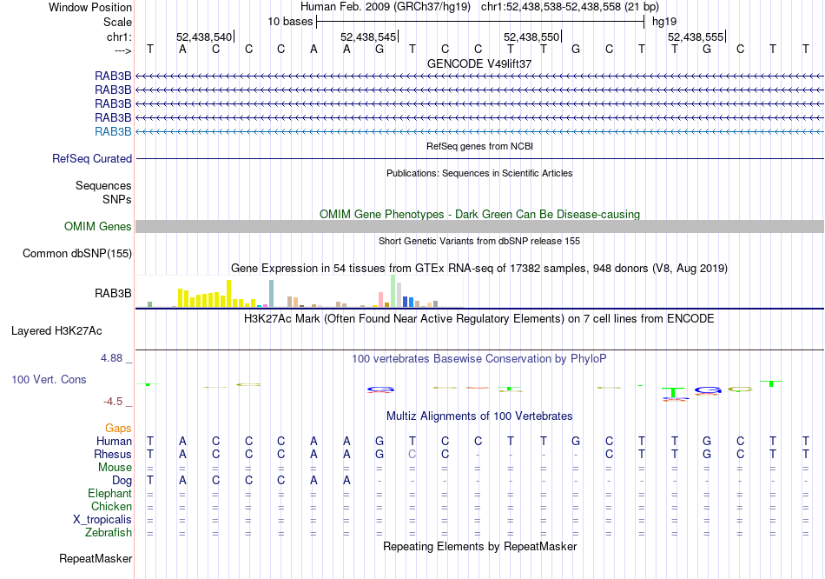Open Repeating Elements by RepeatMasker title
Screen dimensions: 825x579
point(479,547)
